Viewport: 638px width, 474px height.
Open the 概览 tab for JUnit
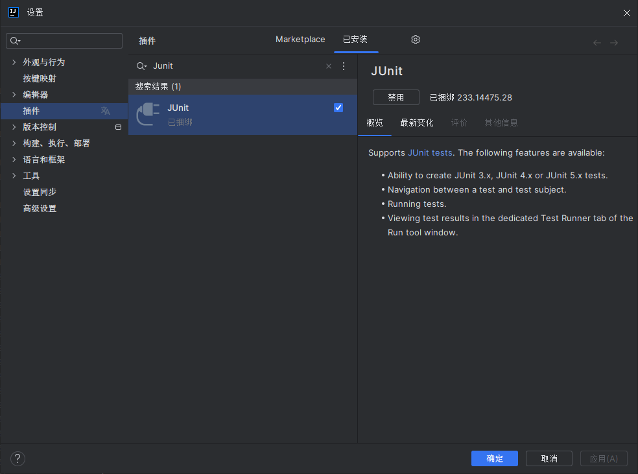click(x=375, y=123)
